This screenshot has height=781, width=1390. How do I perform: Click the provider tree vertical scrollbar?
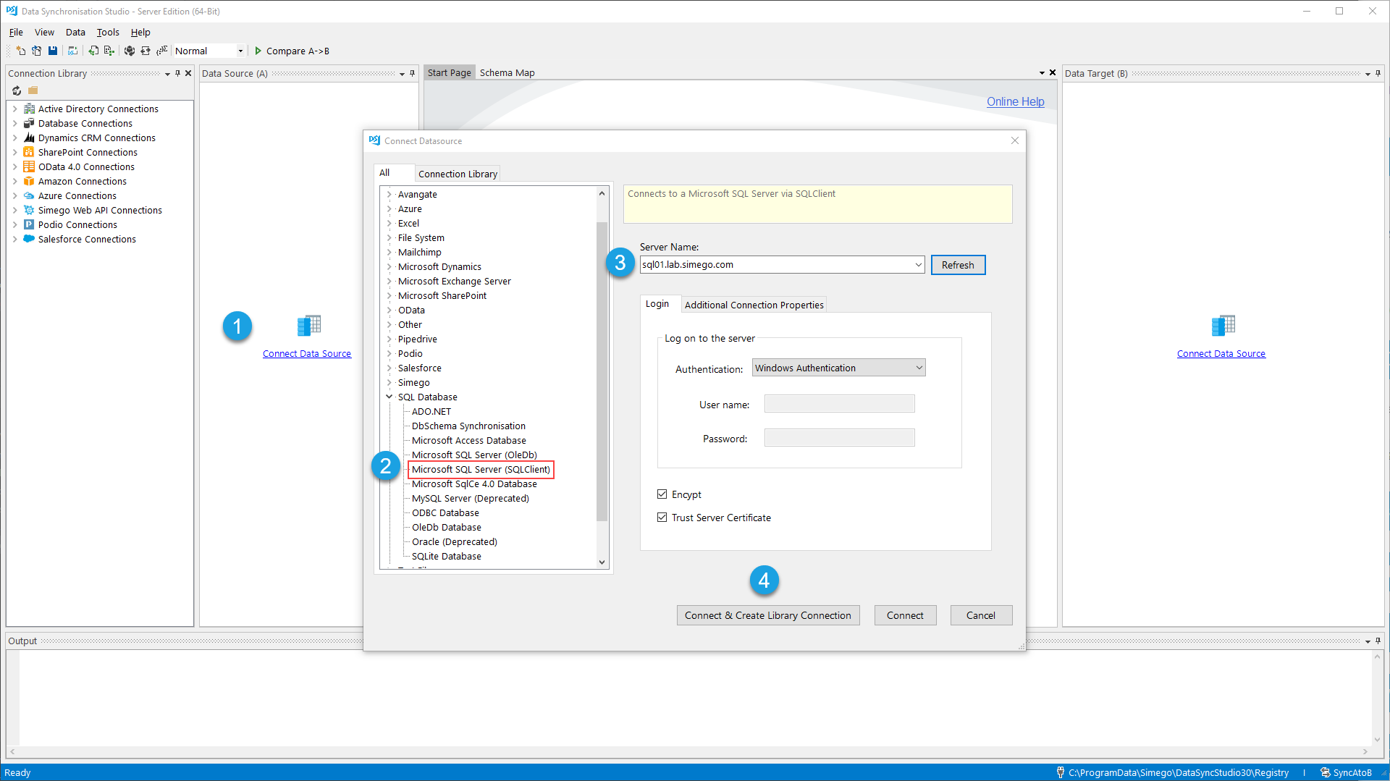(x=602, y=371)
